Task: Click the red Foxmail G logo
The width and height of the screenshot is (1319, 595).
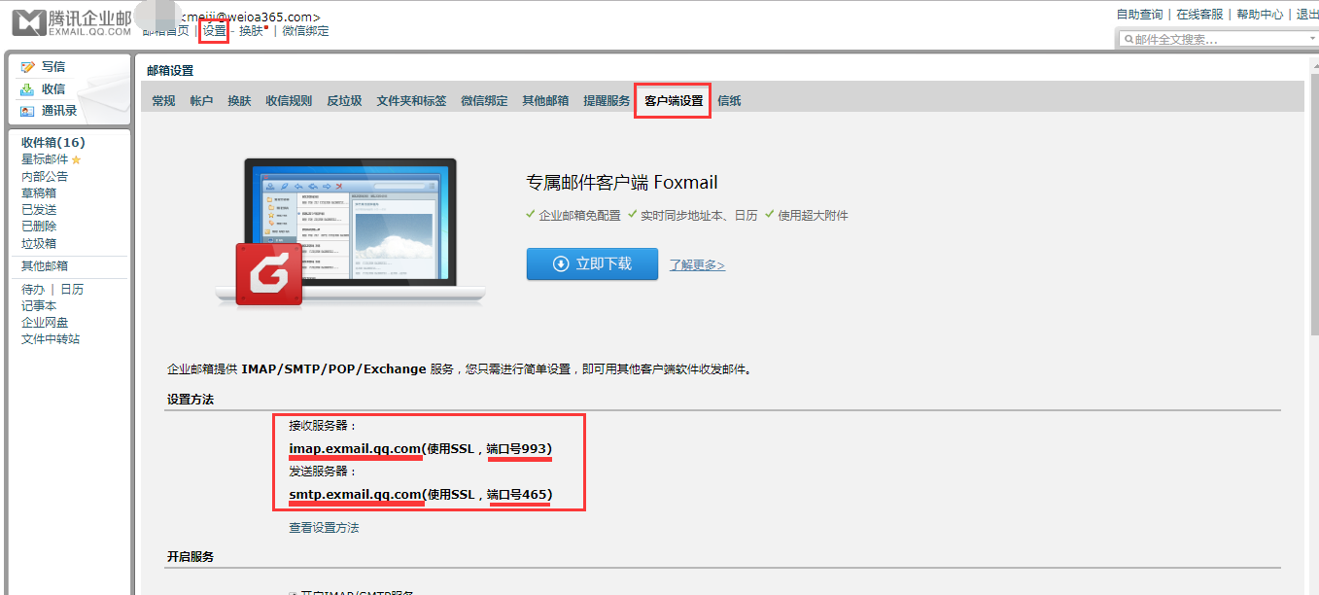Action: (x=270, y=275)
